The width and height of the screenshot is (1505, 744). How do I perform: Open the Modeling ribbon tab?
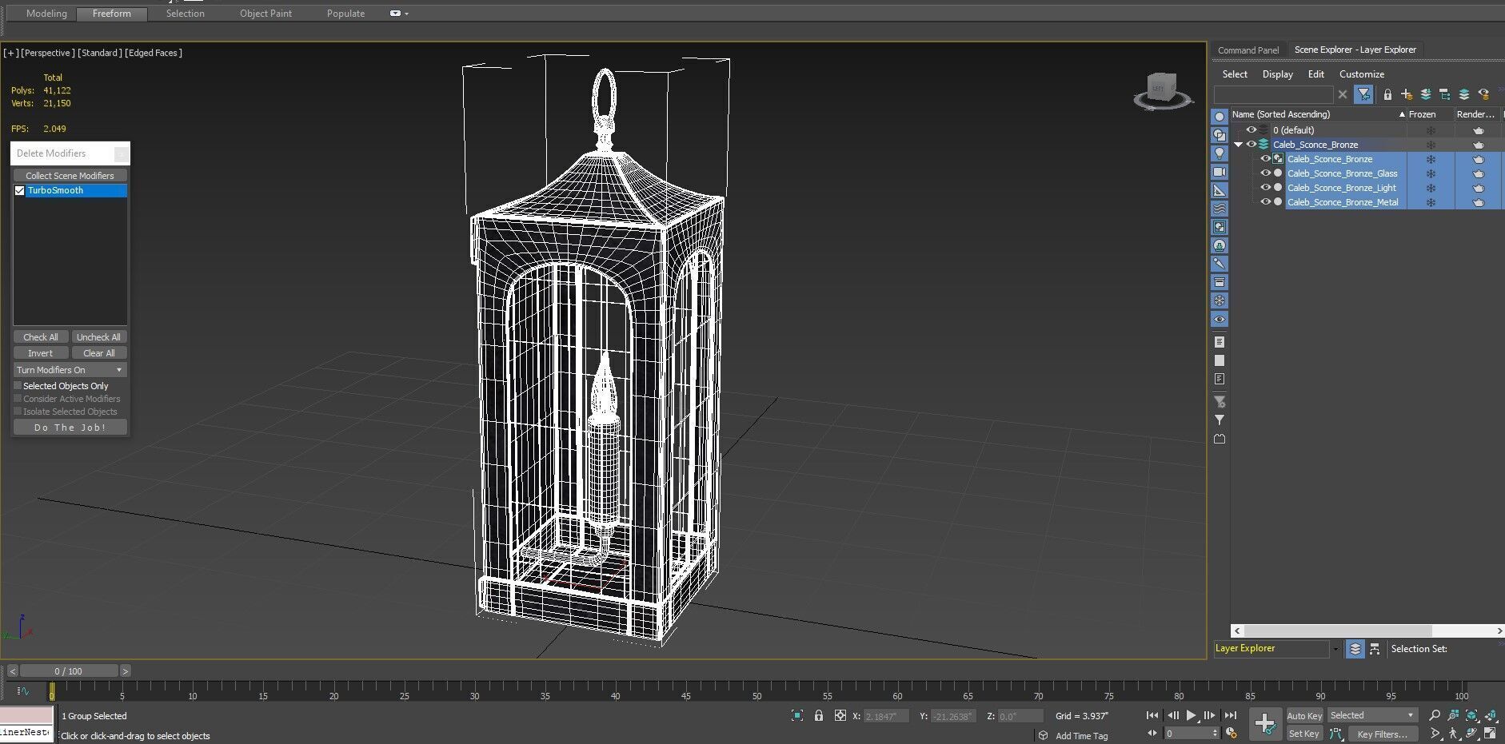click(x=46, y=14)
